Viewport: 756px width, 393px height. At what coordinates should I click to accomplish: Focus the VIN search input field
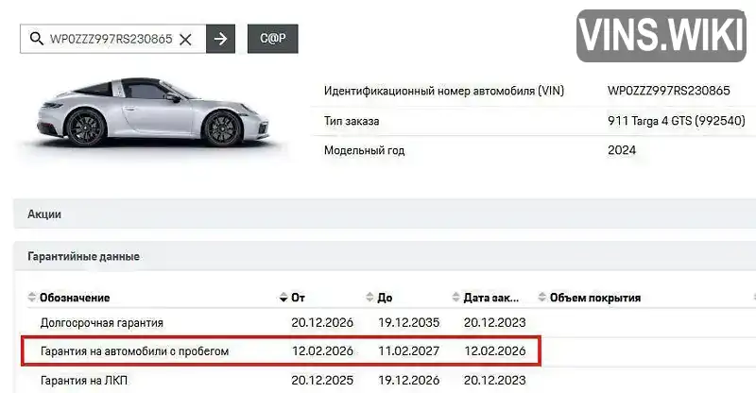[x=111, y=39]
